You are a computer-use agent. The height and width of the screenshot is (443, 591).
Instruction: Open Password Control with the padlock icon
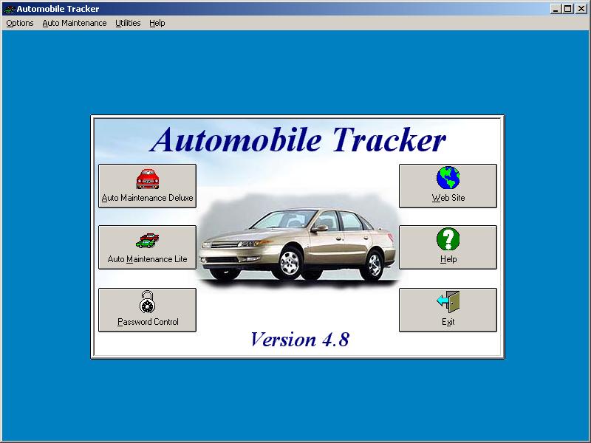(147, 310)
